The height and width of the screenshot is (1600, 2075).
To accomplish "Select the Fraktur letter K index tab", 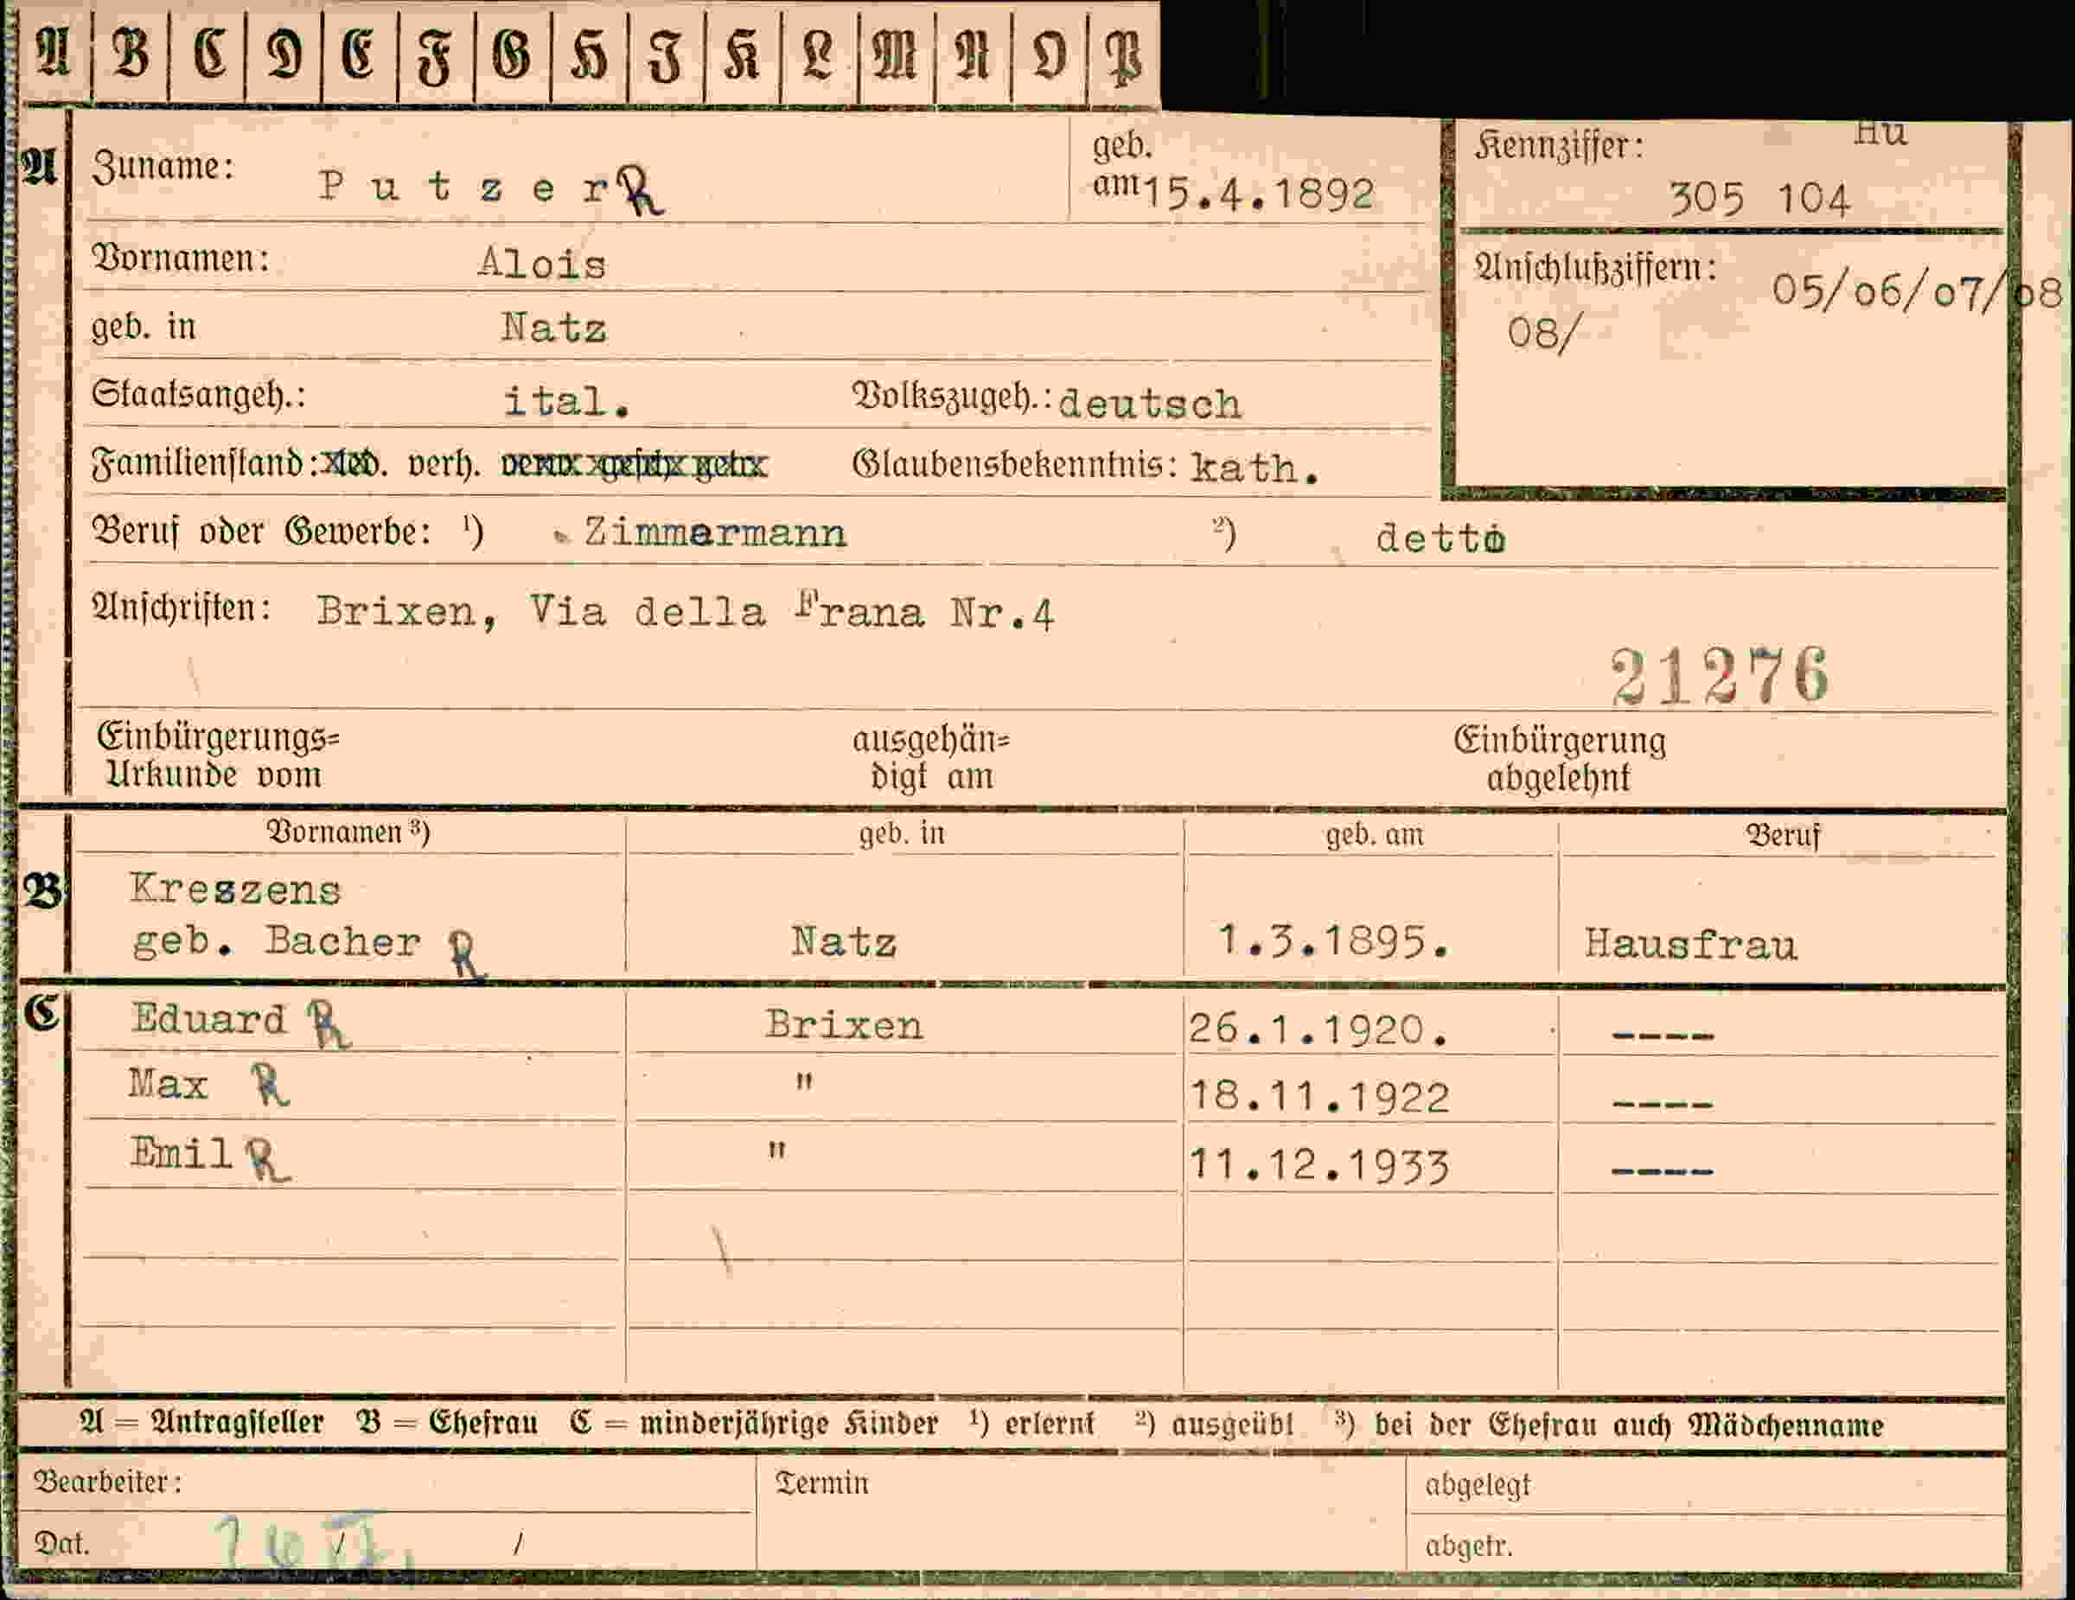I will point(742,52).
